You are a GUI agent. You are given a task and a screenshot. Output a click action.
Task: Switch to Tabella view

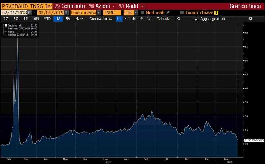163,19
